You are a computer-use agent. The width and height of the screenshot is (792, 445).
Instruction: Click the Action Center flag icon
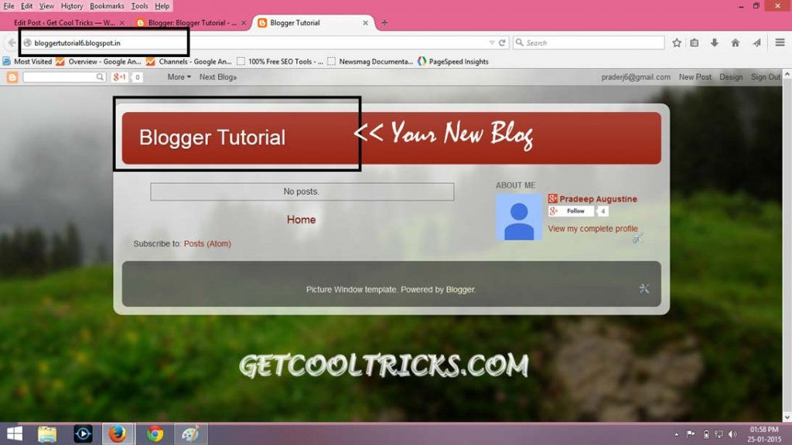690,434
